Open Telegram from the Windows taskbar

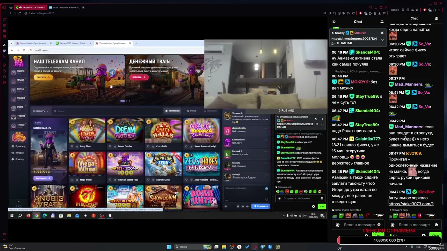[263, 247]
